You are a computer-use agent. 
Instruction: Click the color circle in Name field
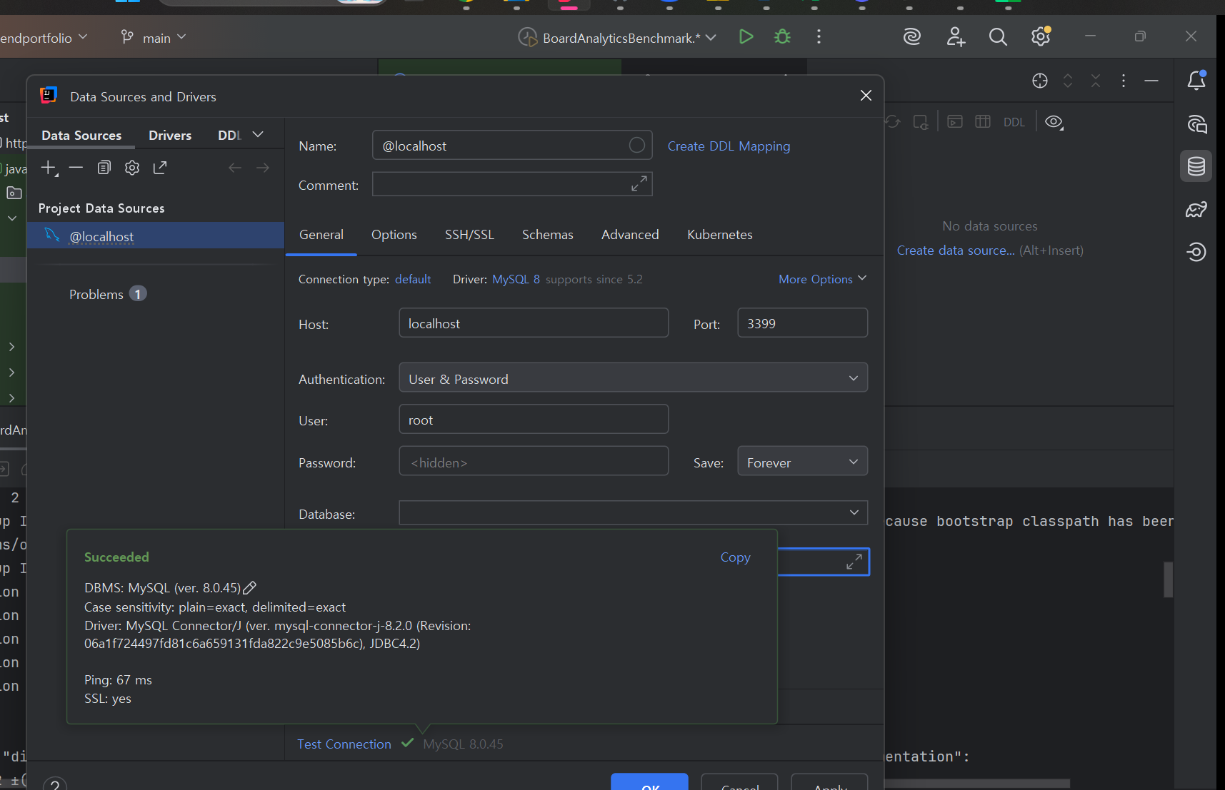tap(636, 146)
